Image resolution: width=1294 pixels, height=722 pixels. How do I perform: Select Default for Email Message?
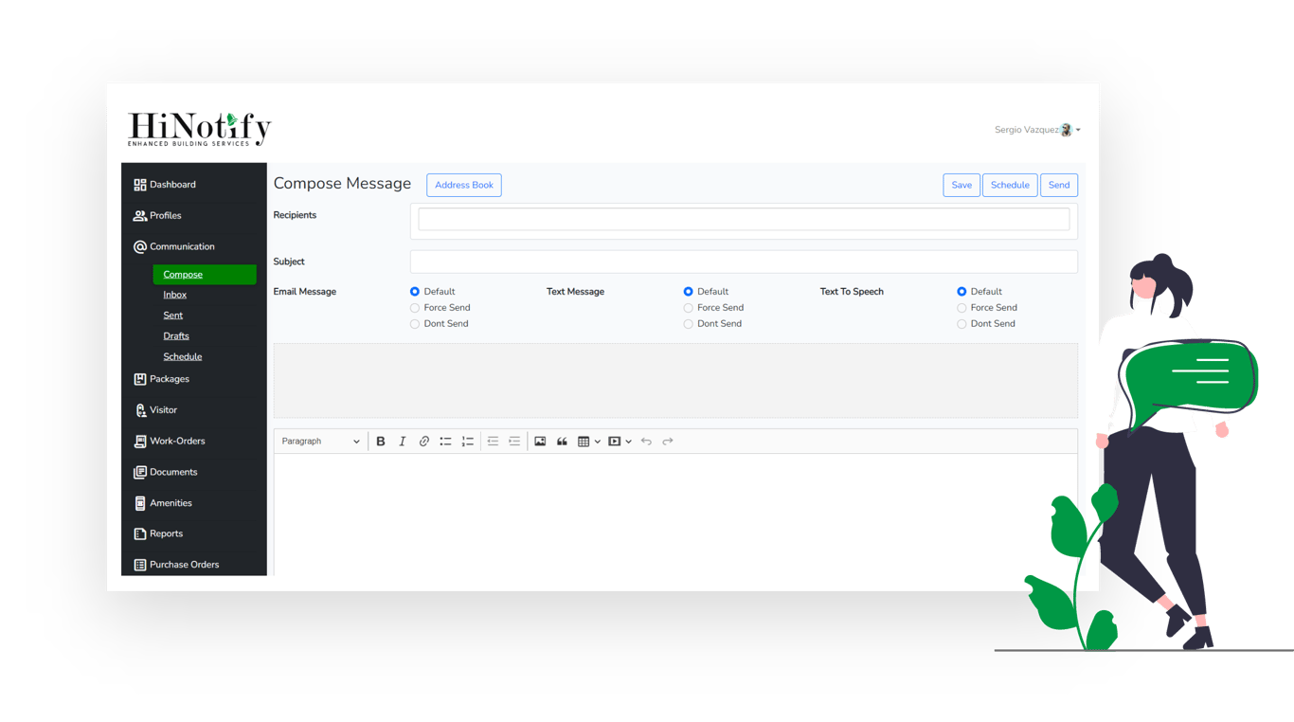pyautogui.click(x=415, y=292)
